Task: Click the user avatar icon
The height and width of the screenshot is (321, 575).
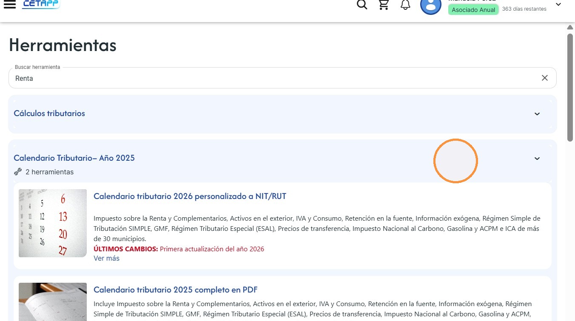Action: pos(431,5)
